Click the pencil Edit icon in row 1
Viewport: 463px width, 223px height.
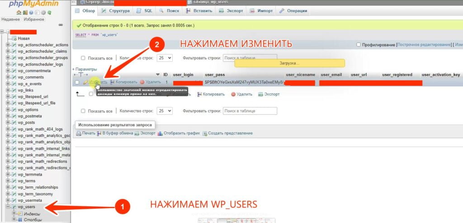click(x=85, y=82)
